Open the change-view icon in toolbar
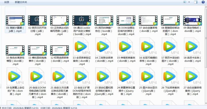This screenshot has width=207, height=109. tap(185, 2)
